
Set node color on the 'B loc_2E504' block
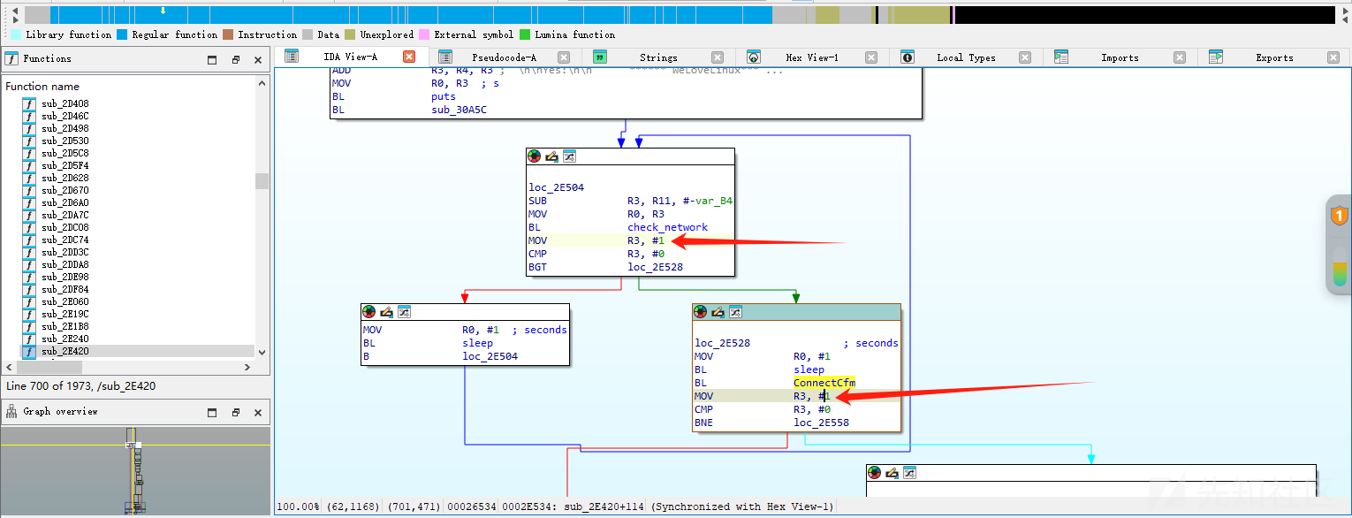(x=369, y=312)
